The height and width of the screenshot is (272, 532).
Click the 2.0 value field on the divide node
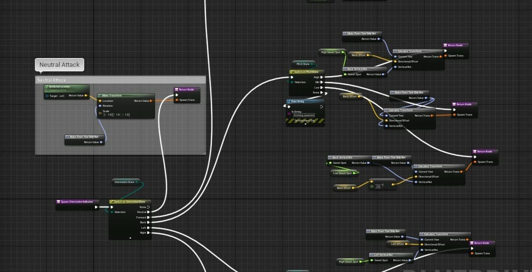click(x=378, y=186)
